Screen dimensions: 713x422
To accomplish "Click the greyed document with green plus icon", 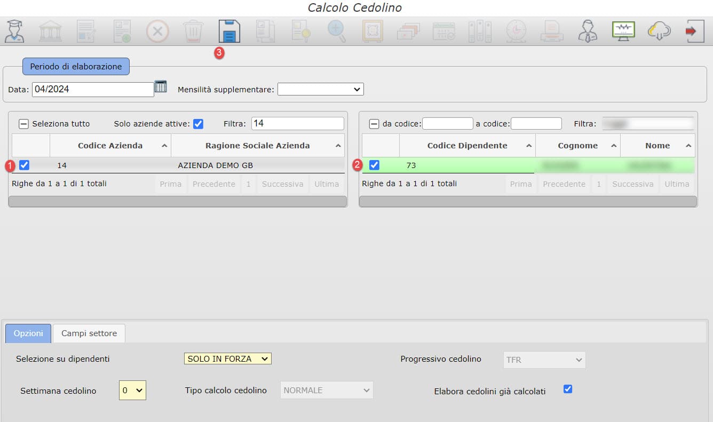I will click(x=122, y=31).
